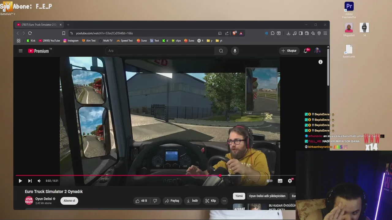Open the more actions three-dot menu

224,201
